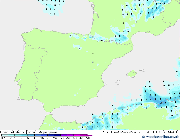Click the 40–45 mm magenta swatch

point(77,135)
